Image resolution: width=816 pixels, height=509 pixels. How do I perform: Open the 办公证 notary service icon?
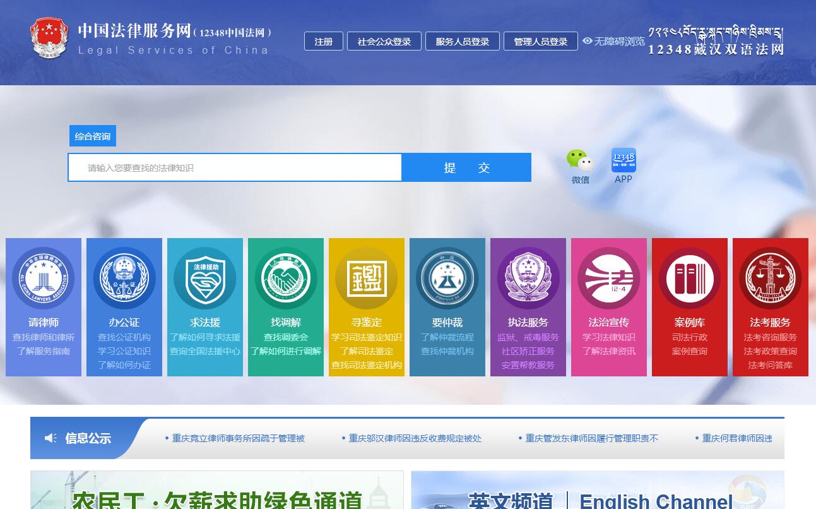(x=124, y=278)
